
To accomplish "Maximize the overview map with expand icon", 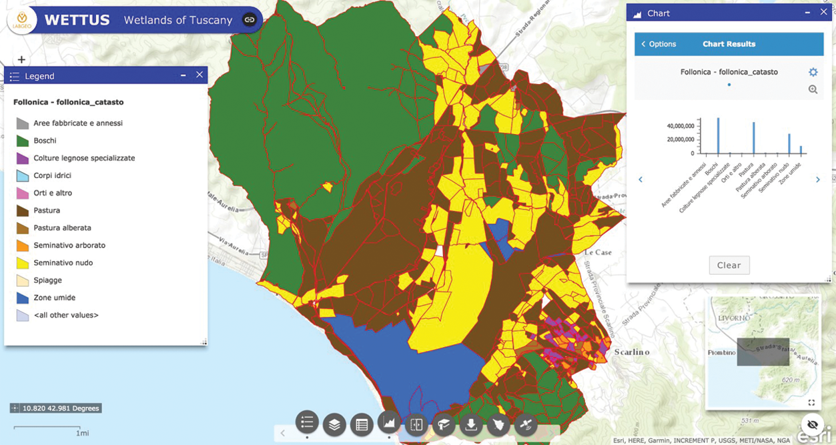I will click(x=811, y=402).
